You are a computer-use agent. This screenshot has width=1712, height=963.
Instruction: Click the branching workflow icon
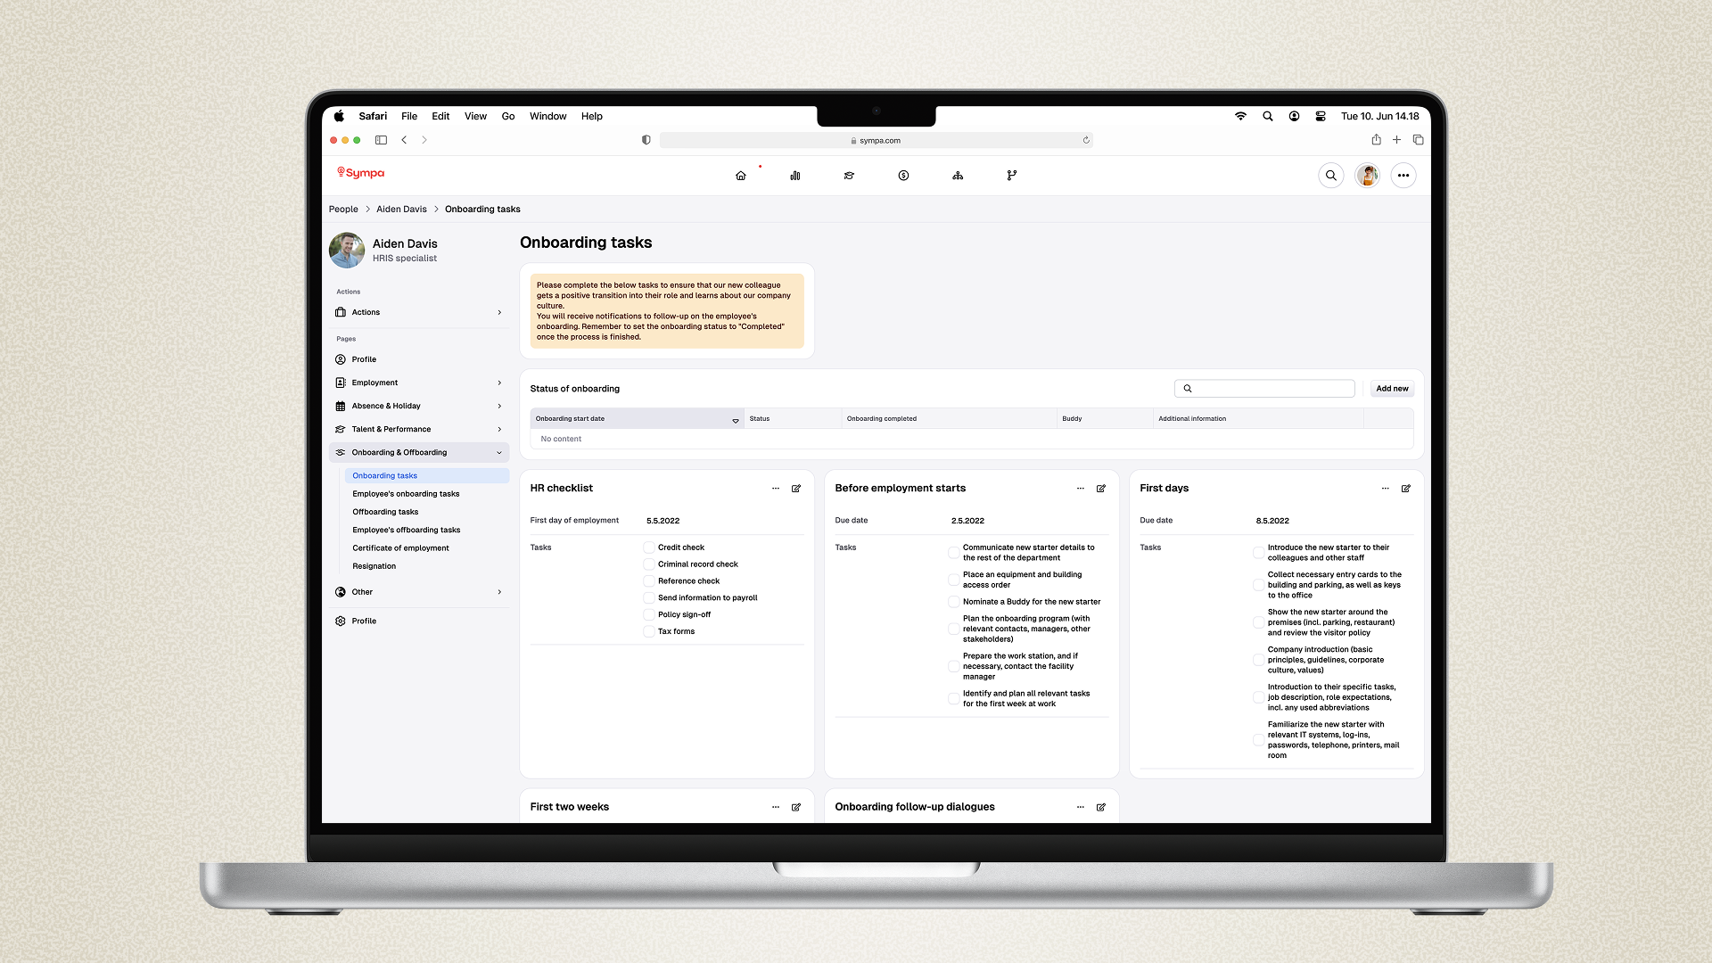pos(1011,176)
